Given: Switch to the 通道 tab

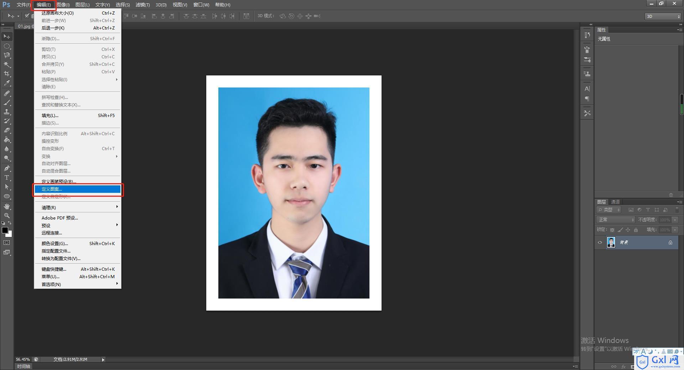Looking at the screenshot, I should [x=615, y=202].
